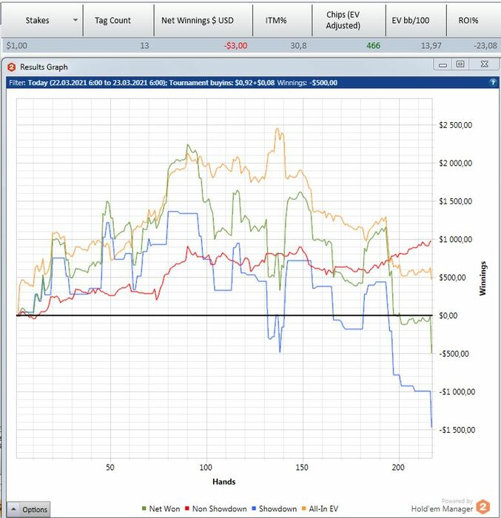The width and height of the screenshot is (501, 518).
Task: Click the Hold'em Manager 2 logo icon
Action: tap(483, 507)
